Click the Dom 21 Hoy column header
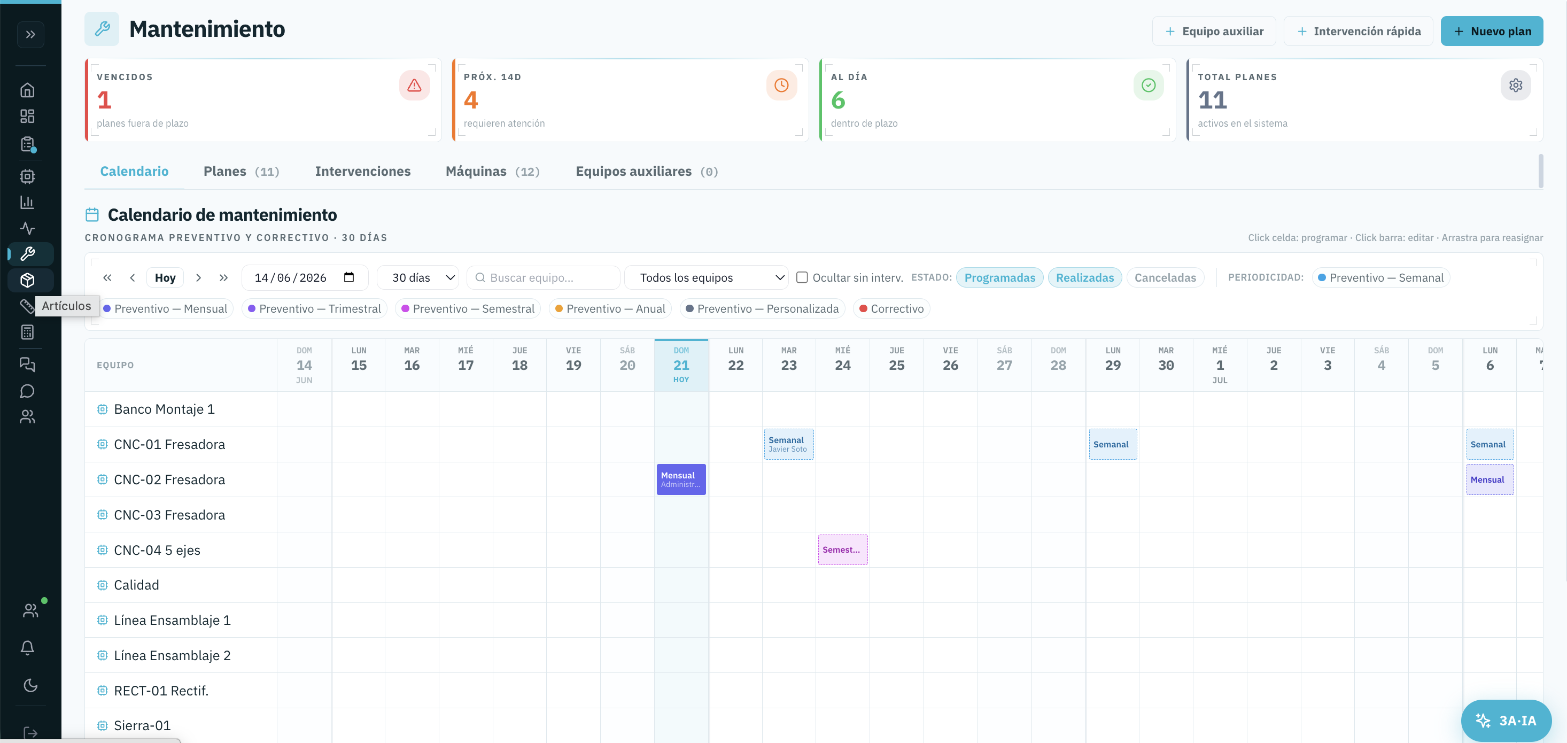The width and height of the screenshot is (1567, 743). point(681,365)
